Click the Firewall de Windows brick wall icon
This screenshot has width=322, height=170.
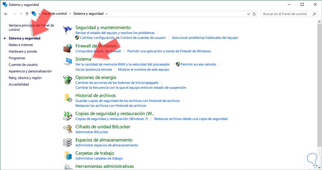tap(68, 48)
